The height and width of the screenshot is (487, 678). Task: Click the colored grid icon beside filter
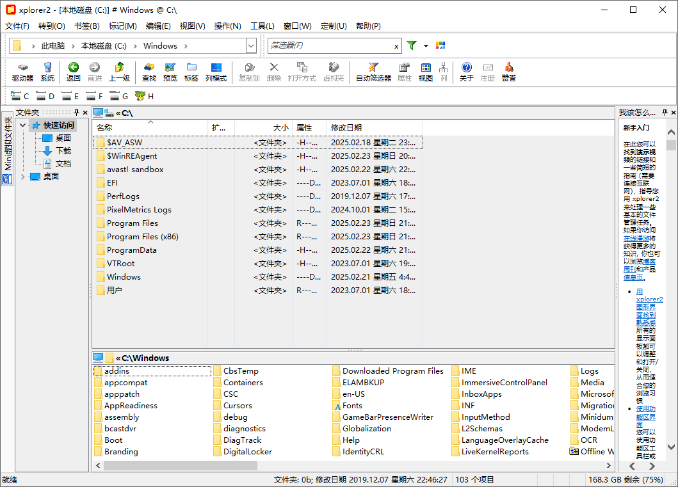click(440, 45)
